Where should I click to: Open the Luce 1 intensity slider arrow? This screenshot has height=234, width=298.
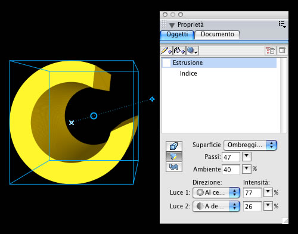268,192
